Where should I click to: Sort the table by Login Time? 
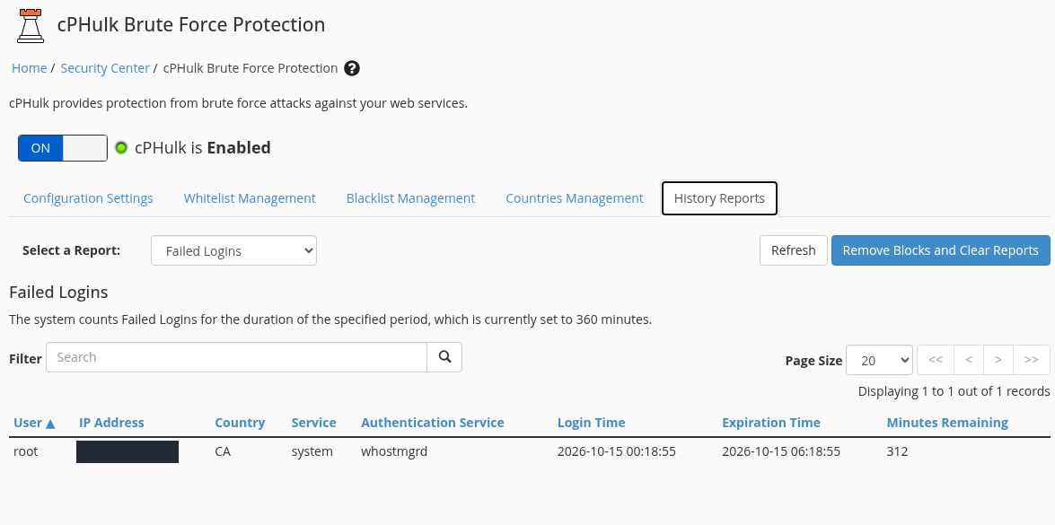tap(592, 423)
